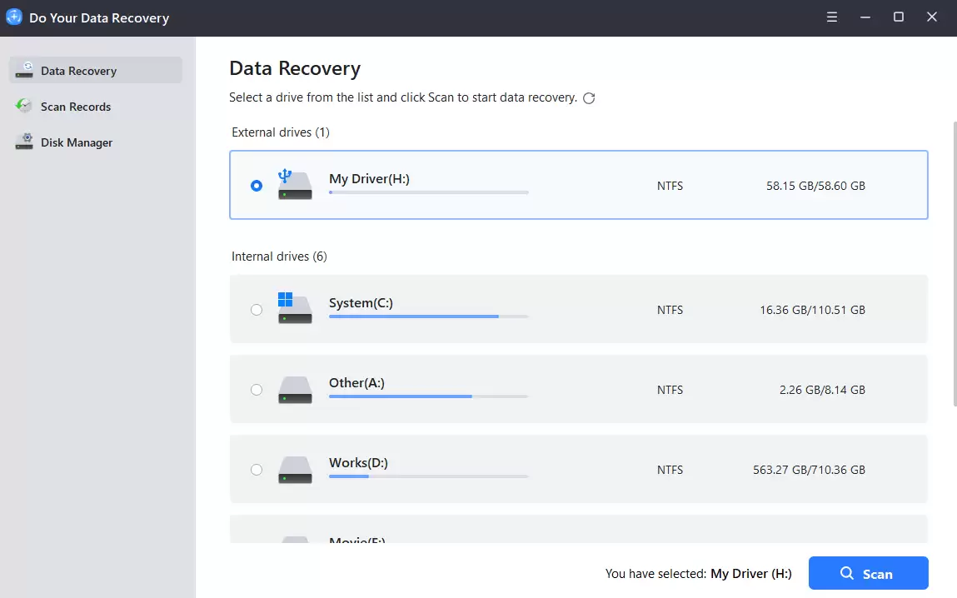
Task: Select the System(C:) radio button
Action: click(x=257, y=310)
